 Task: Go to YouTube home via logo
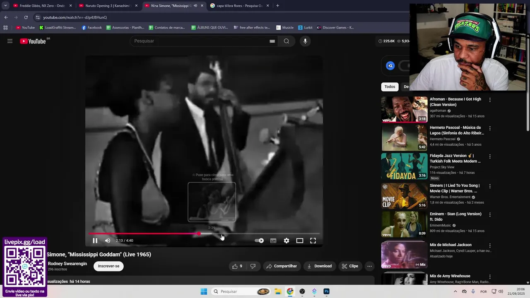(33, 41)
